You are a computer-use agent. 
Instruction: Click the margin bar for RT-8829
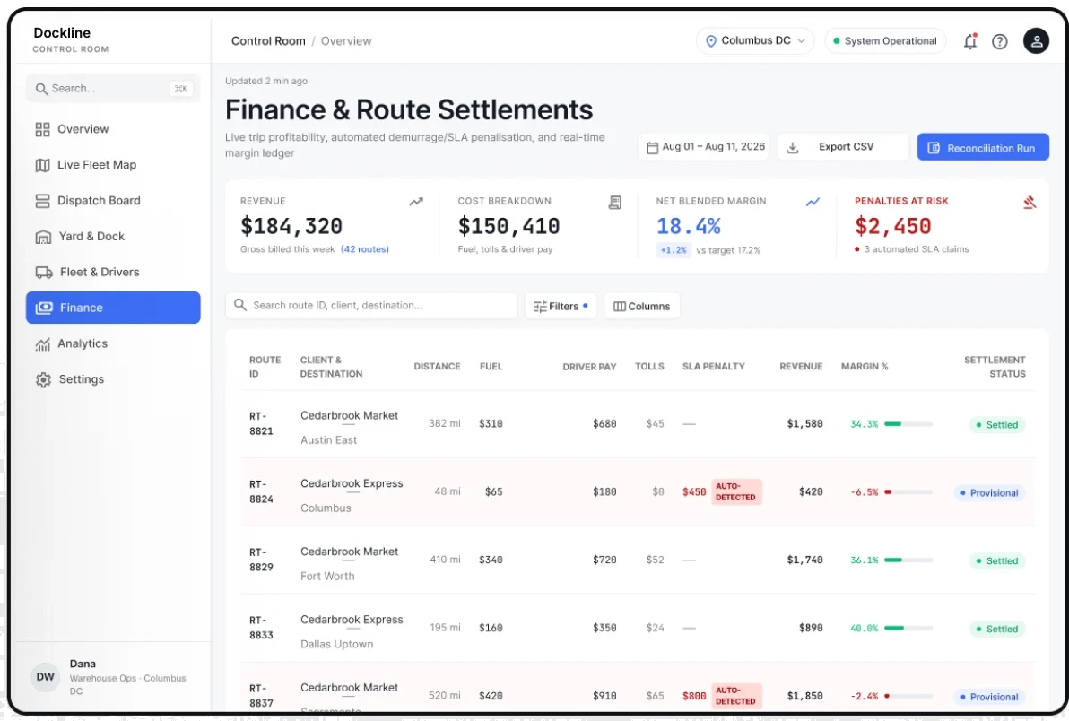908,560
